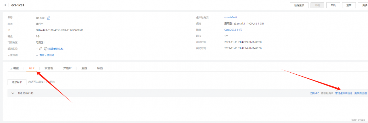Click the 远程登录 button
This screenshot has height=123, width=368.
point(299,5)
